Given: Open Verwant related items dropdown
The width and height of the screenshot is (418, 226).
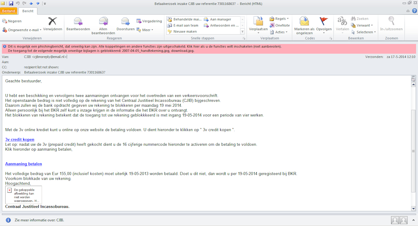Looking at the screenshot, I should tap(362, 25).
